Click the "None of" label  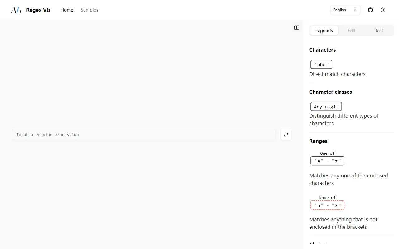[x=327, y=198]
